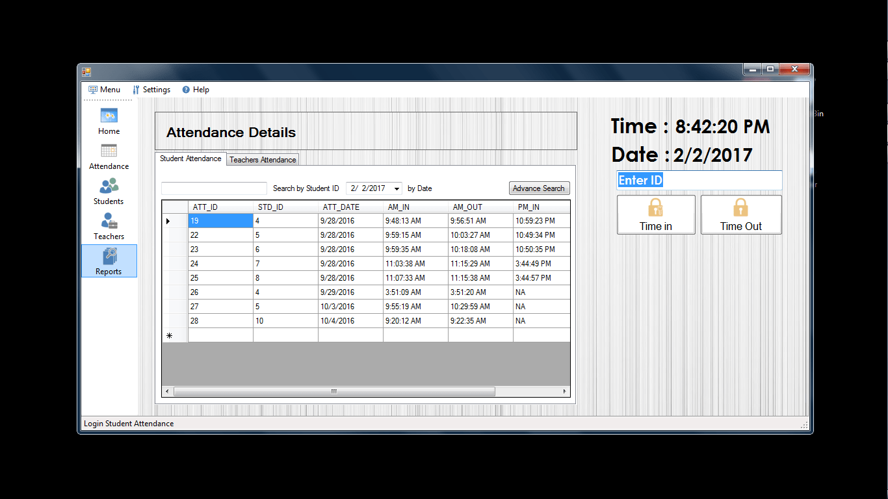Select cell ATT_ID 19

(x=220, y=221)
